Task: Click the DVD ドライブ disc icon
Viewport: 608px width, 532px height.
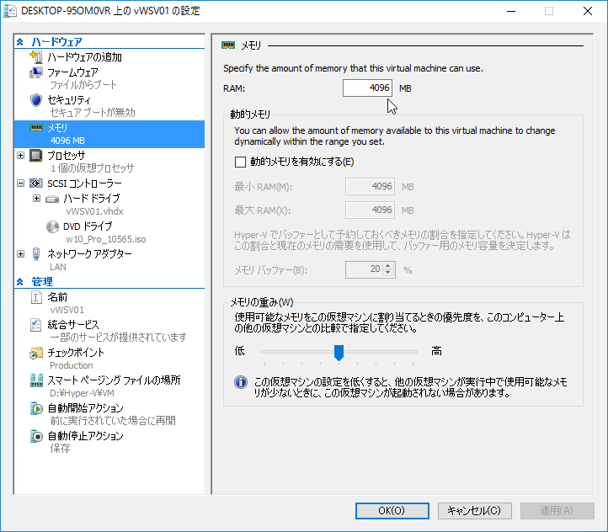Action: (x=52, y=226)
